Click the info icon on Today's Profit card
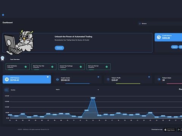 pos(149,77)
